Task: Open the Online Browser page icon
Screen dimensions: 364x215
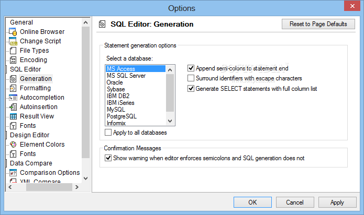Action: pyautogui.click(x=13, y=32)
